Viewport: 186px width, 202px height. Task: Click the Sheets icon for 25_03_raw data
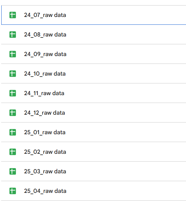[13, 171]
